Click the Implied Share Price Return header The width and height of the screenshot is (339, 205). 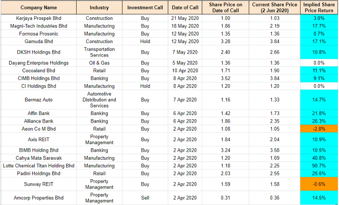coord(319,8)
